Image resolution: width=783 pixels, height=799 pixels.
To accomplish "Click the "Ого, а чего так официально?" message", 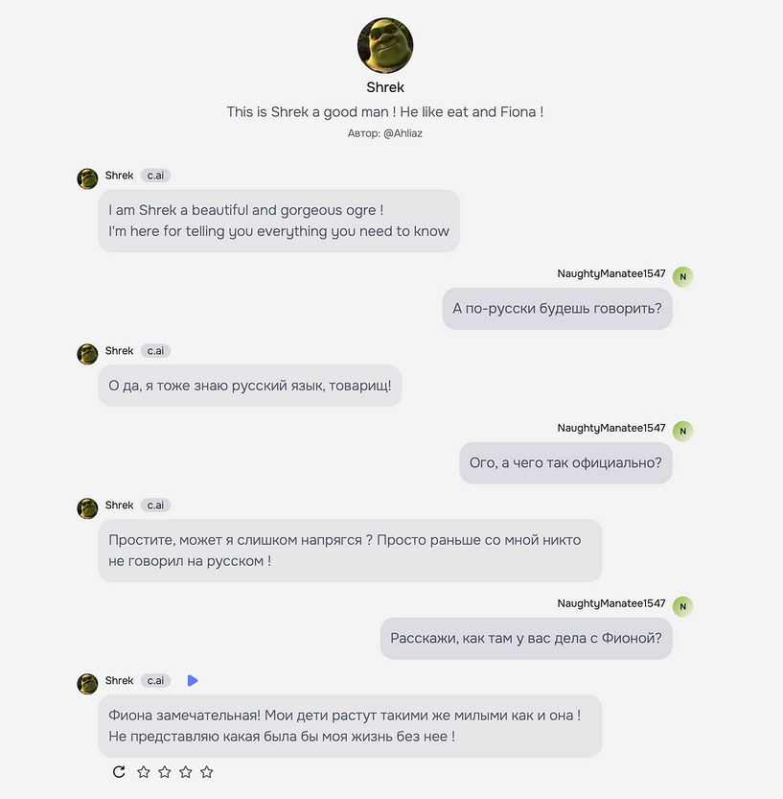I will click(x=565, y=462).
